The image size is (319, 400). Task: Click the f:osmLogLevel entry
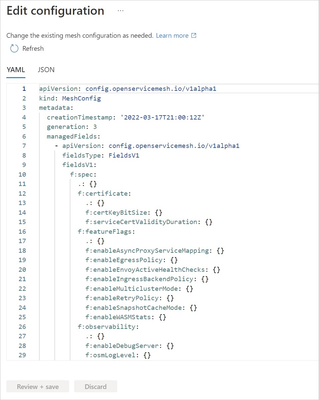[x=118, y=355]
